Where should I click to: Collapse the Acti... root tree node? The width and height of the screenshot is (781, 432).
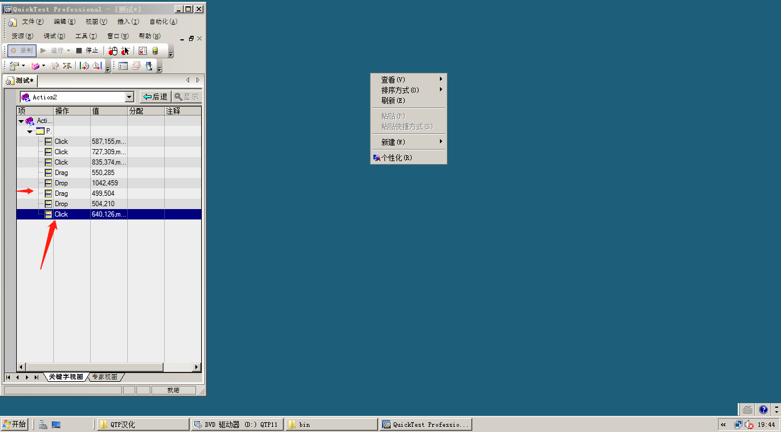click(21, 121)
